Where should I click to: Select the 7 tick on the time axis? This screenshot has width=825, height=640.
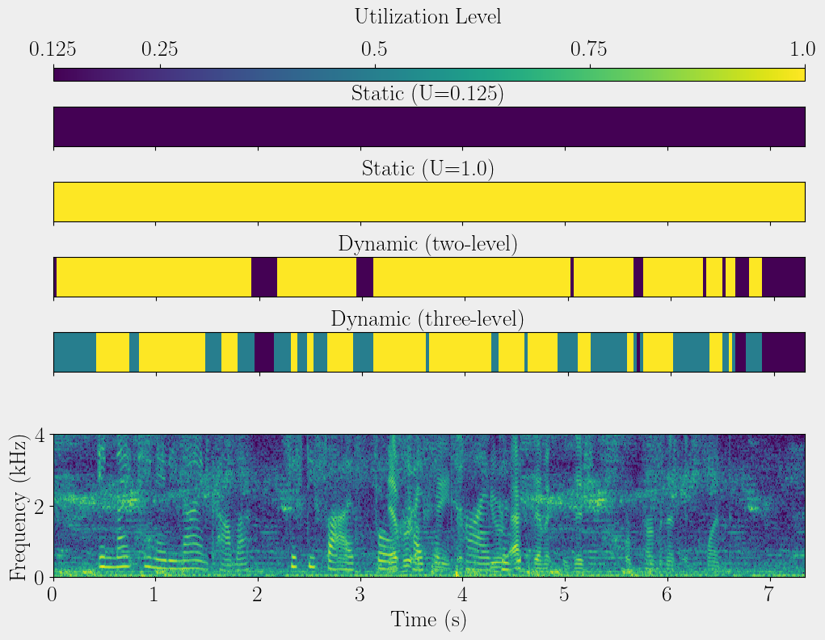click(769, 595)
